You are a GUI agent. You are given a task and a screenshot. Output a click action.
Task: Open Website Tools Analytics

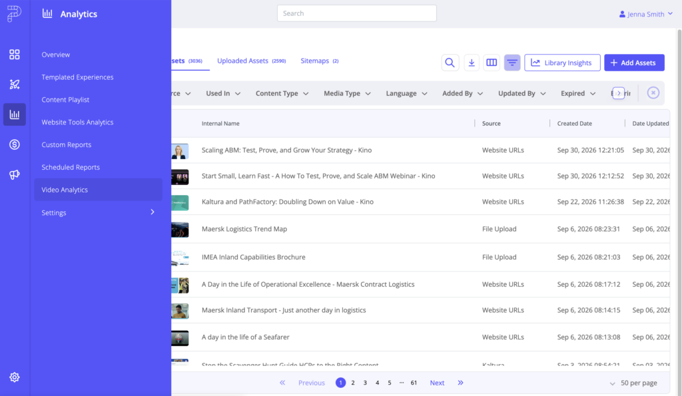77,122
